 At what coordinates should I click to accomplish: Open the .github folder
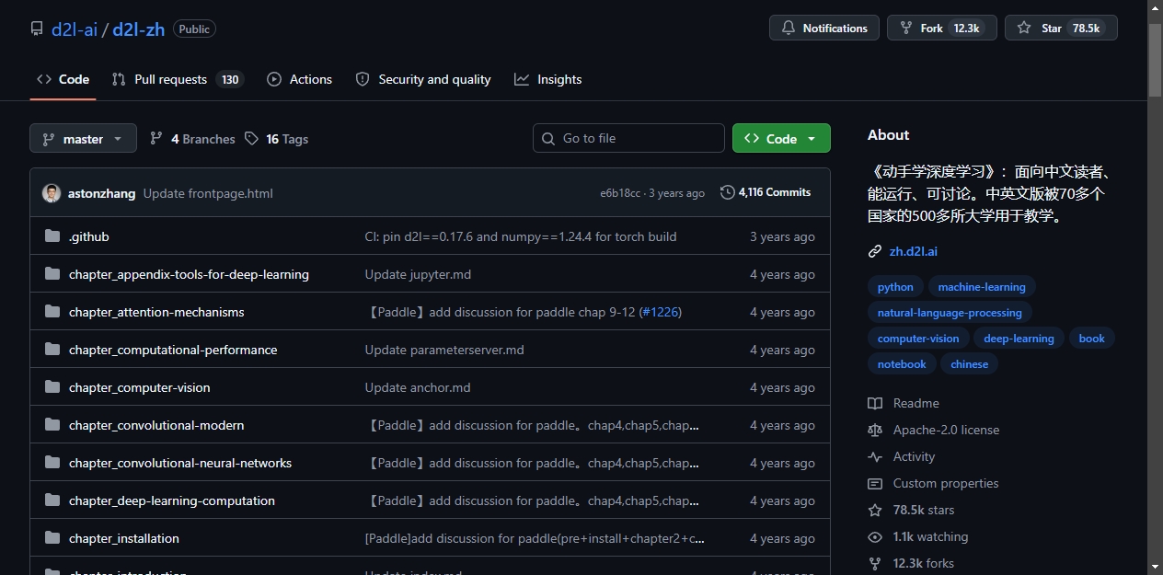[x=89, y=236]
